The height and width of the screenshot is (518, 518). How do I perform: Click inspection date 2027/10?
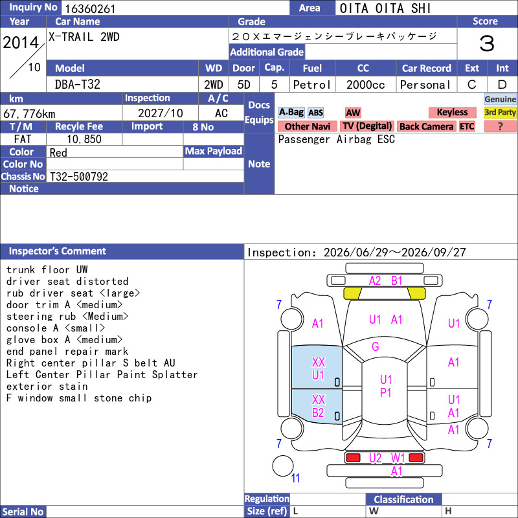[160, 113]
